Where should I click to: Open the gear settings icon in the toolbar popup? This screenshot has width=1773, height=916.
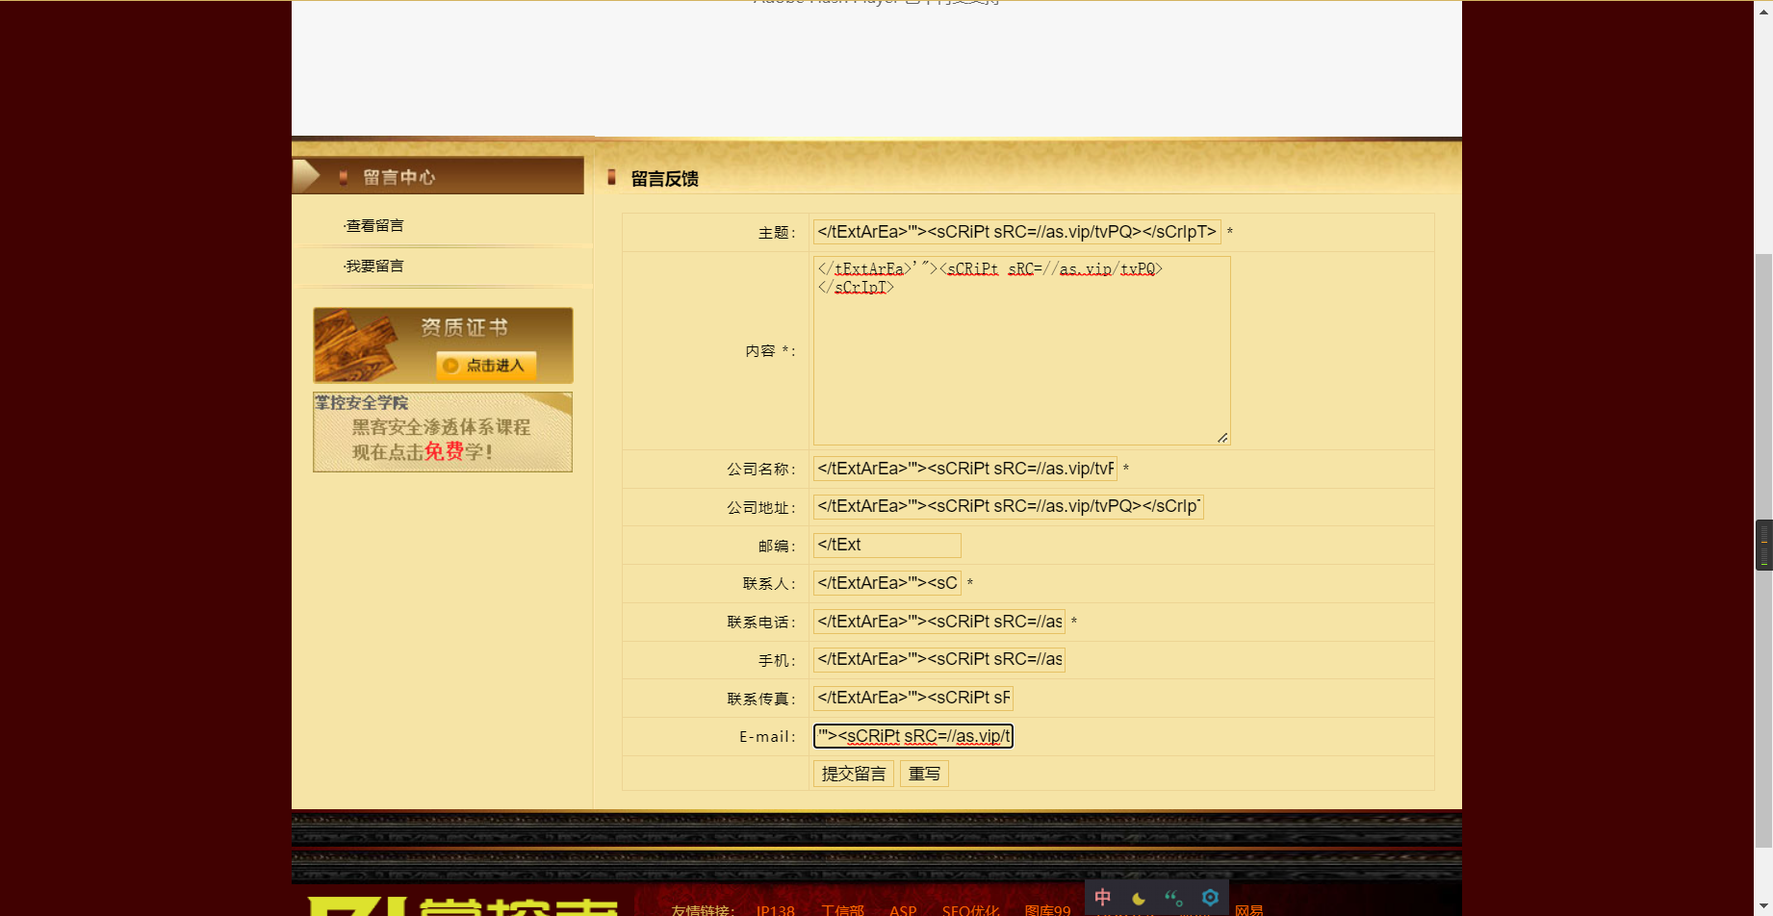[1209, 897]
